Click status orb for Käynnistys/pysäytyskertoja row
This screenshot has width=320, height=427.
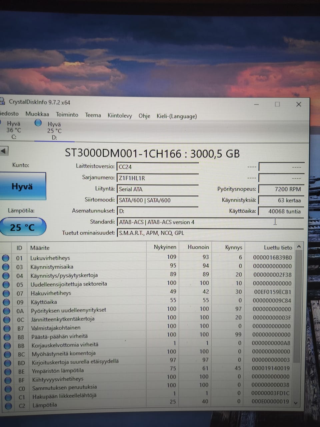click(x=6, y=276)
